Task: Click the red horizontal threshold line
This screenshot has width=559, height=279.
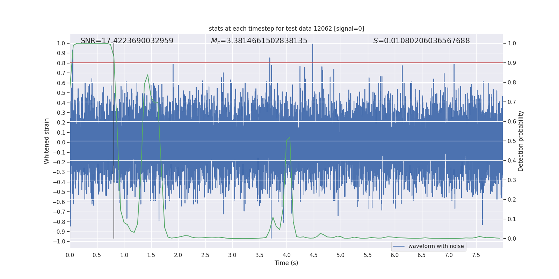Action: tap(349, 63)
